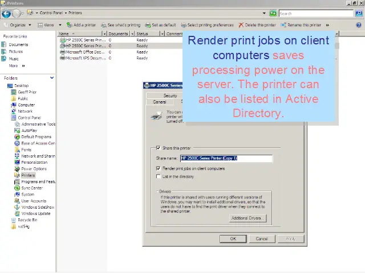The height and width of the screenshot is (273, 365).
Task: Toggle Render print jobs on client computers
Action: [159, 168]
